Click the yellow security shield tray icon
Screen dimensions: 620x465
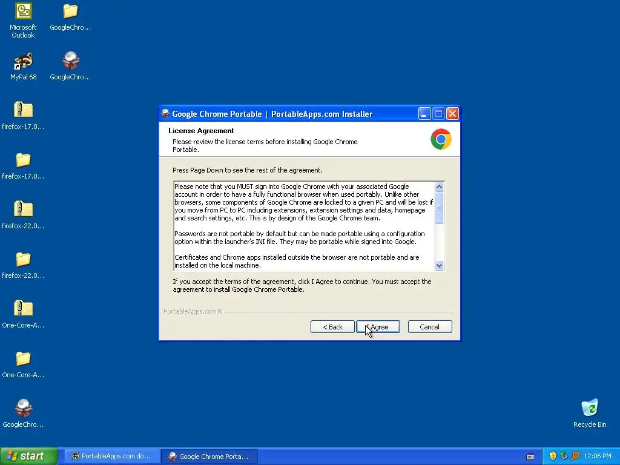point(553,456)
